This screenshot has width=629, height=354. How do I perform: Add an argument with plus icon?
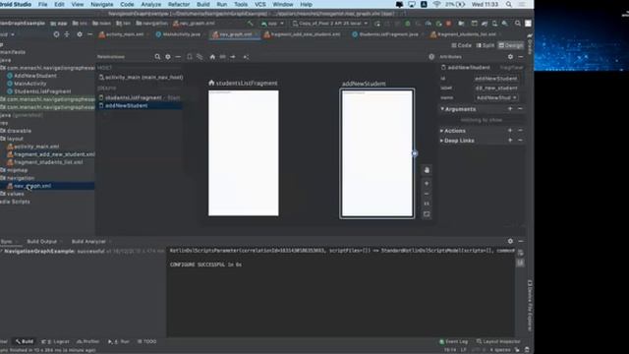(x=510, y=109)
